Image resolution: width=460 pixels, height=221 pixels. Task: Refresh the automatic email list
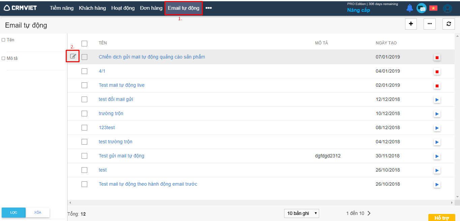tap(449, 24)
